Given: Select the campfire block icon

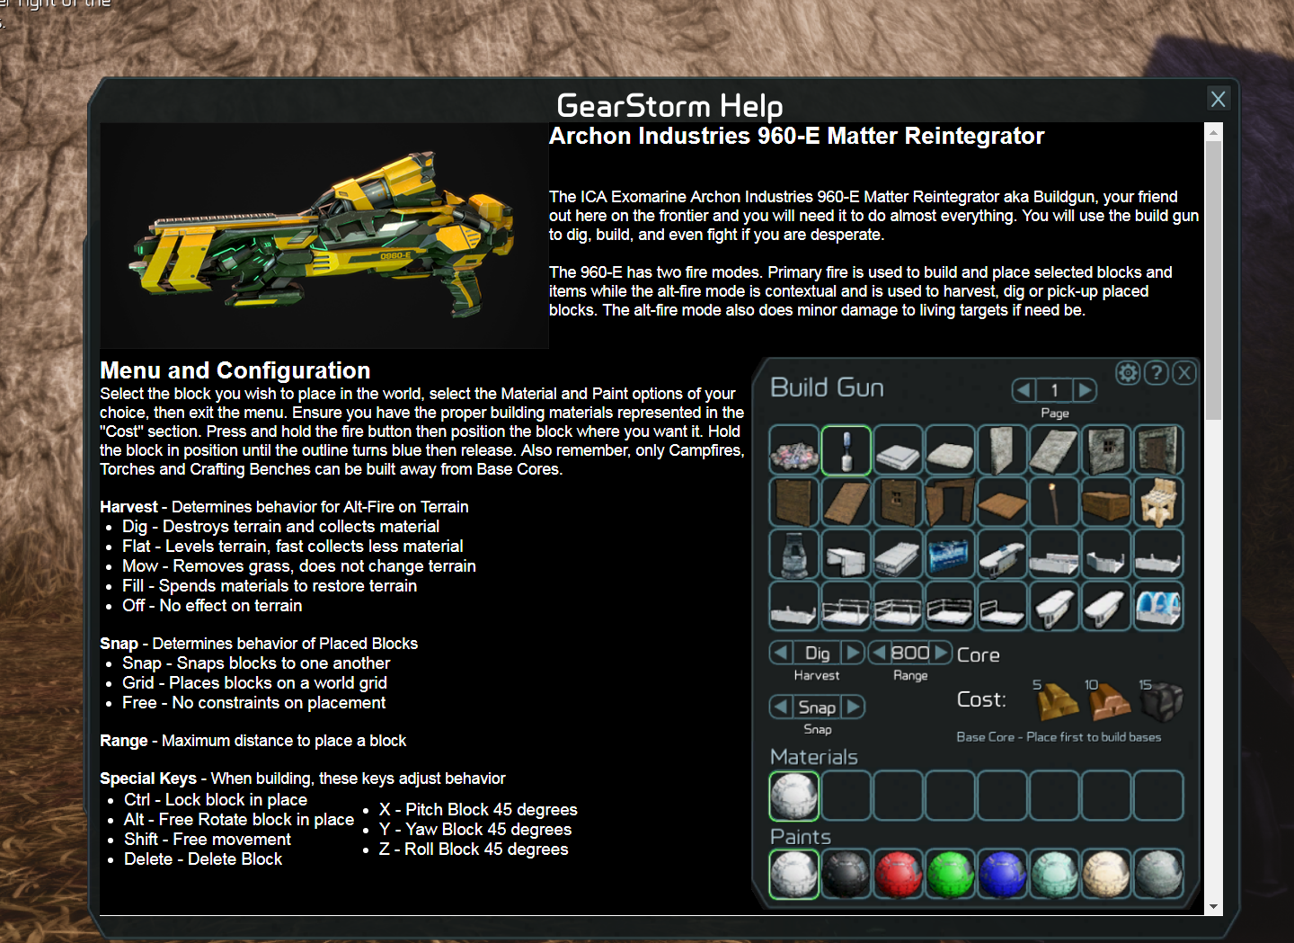Looking at the screenshot, I should pyautogui.click(x=794, y=449).
